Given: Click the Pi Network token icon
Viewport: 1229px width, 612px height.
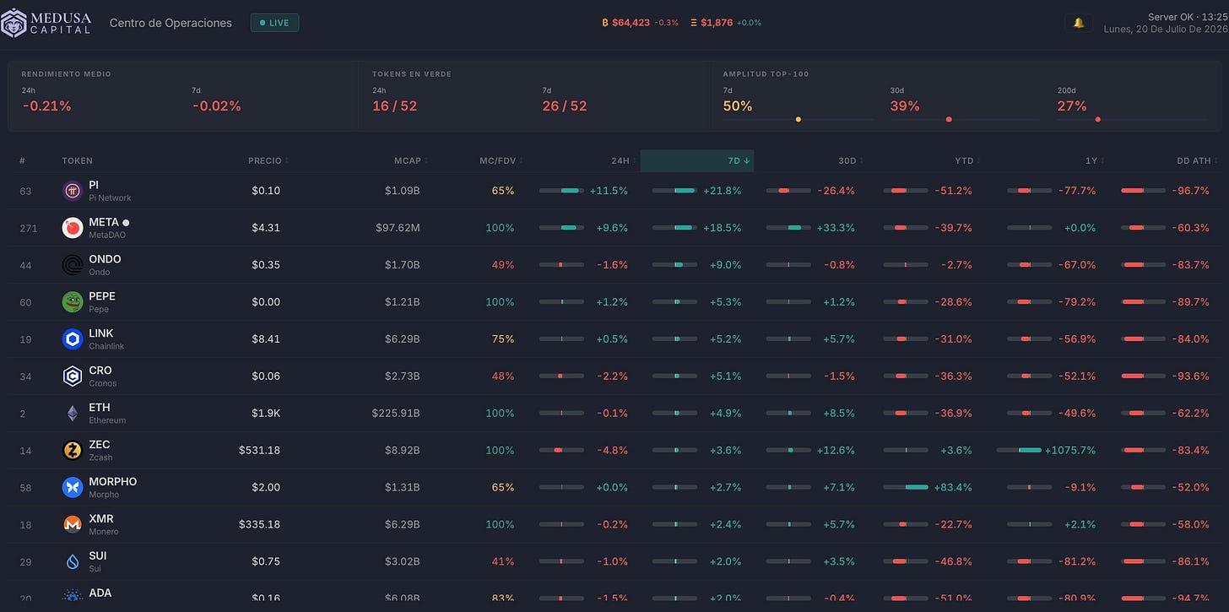Looking at the screenshot, I should [73, 191].
